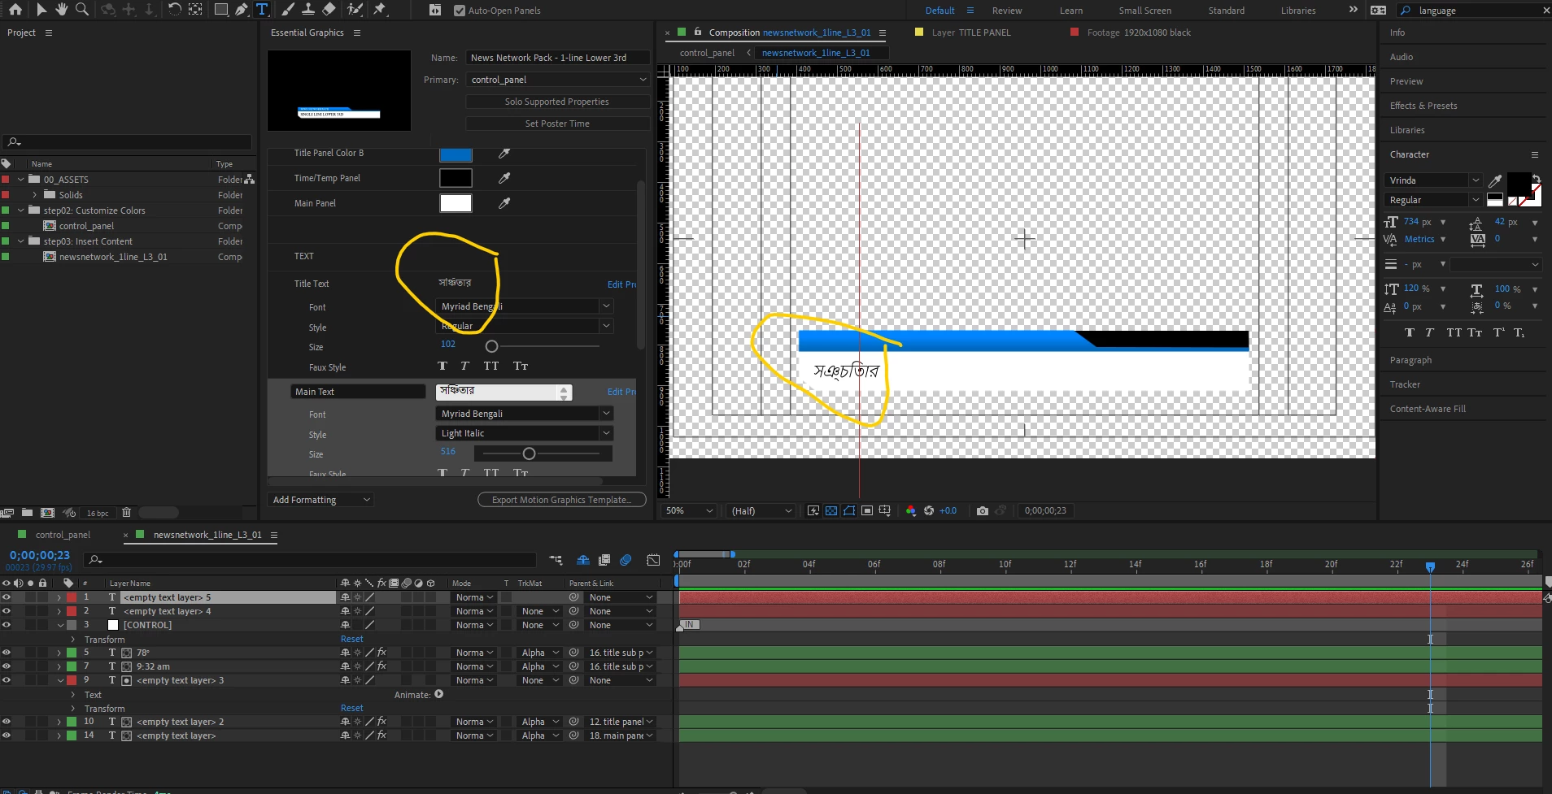Switch to the Small Screen workspace
This screenshot has height=794, width=1552.
click(x=1144, y=11)
